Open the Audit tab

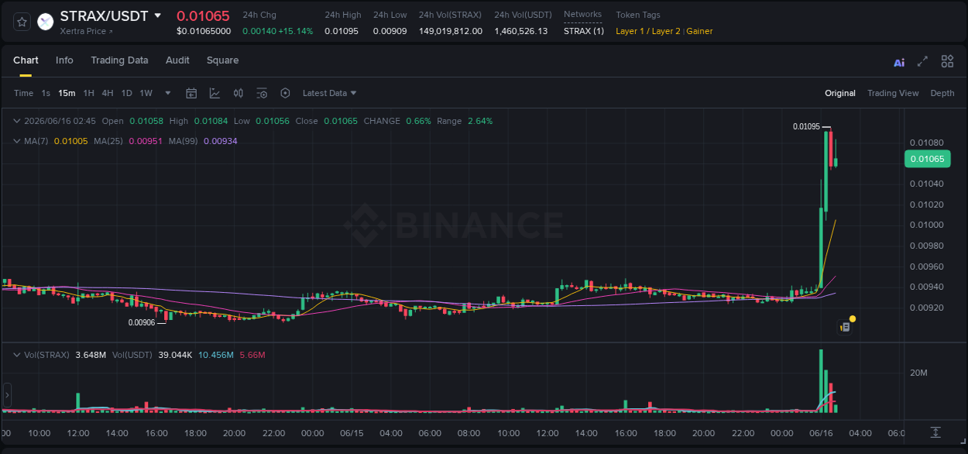pyautogui.click(x=177, y=60)
